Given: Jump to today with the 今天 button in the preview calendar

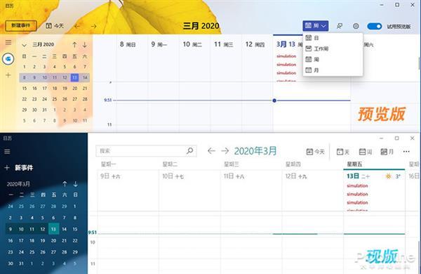Looking at the screenshot, I should pos(55,26).
